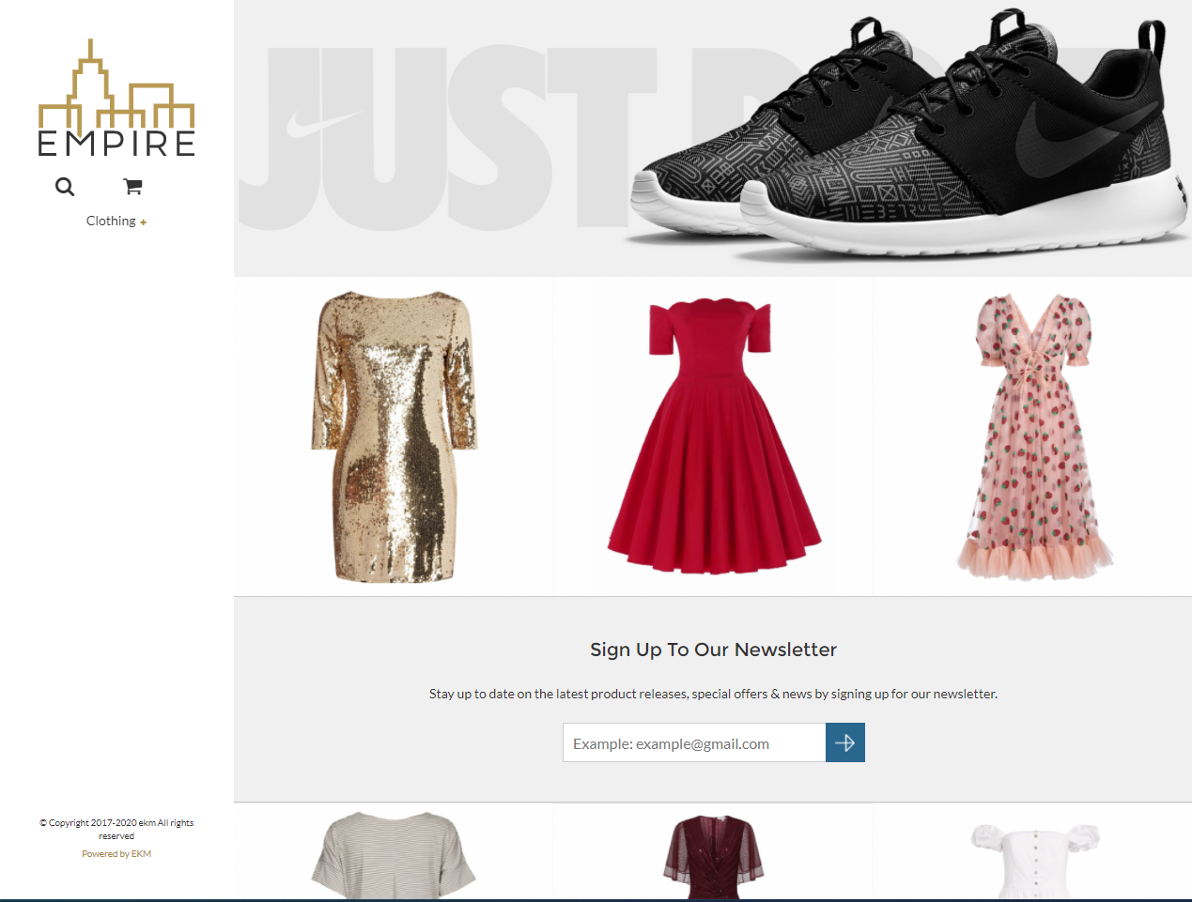View the pink strawberry print dress
1192x902 pixels.
(x=1033, y=436)
